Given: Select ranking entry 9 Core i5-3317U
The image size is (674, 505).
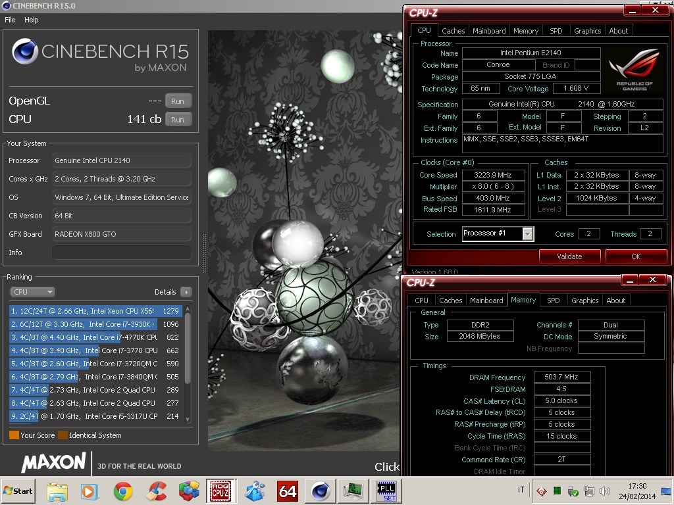Looking at the screenshot, I should 95,416.
